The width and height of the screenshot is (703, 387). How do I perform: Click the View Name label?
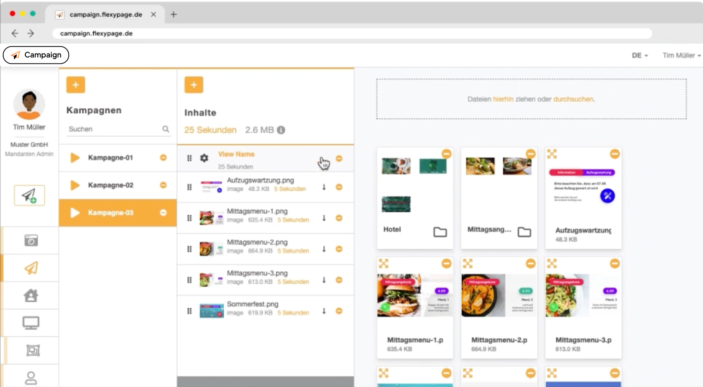pos(236,154)
